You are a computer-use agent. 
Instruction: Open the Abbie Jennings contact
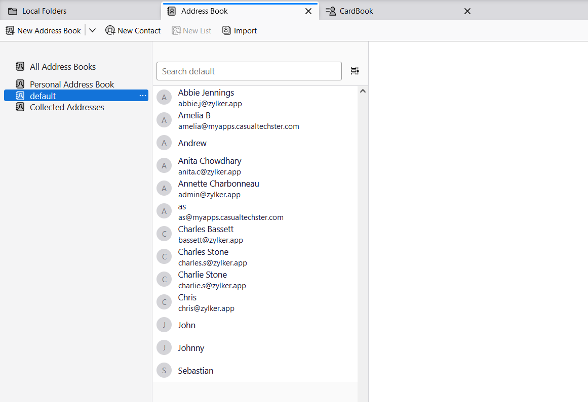click(255, 97)
